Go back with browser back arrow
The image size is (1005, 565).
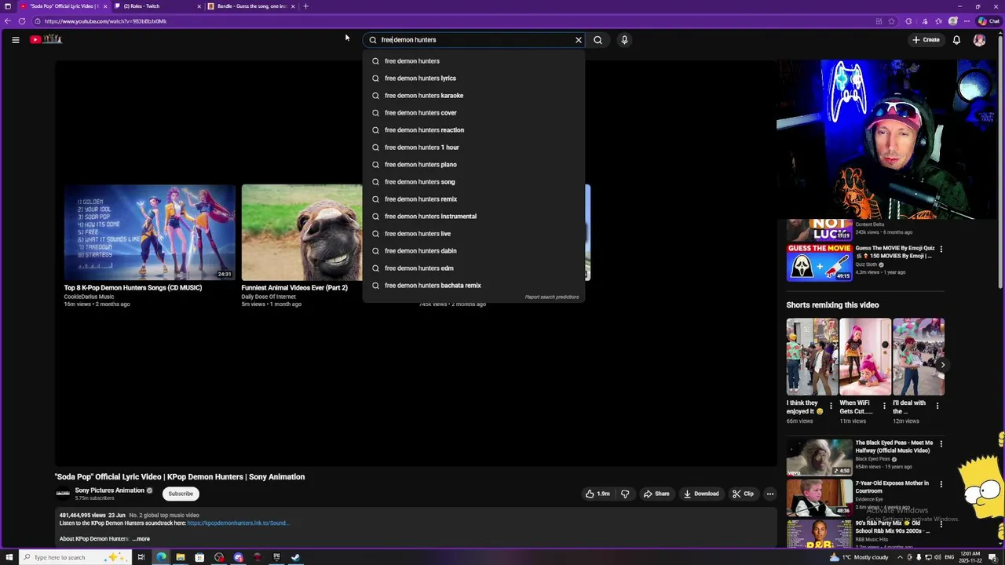8,21
